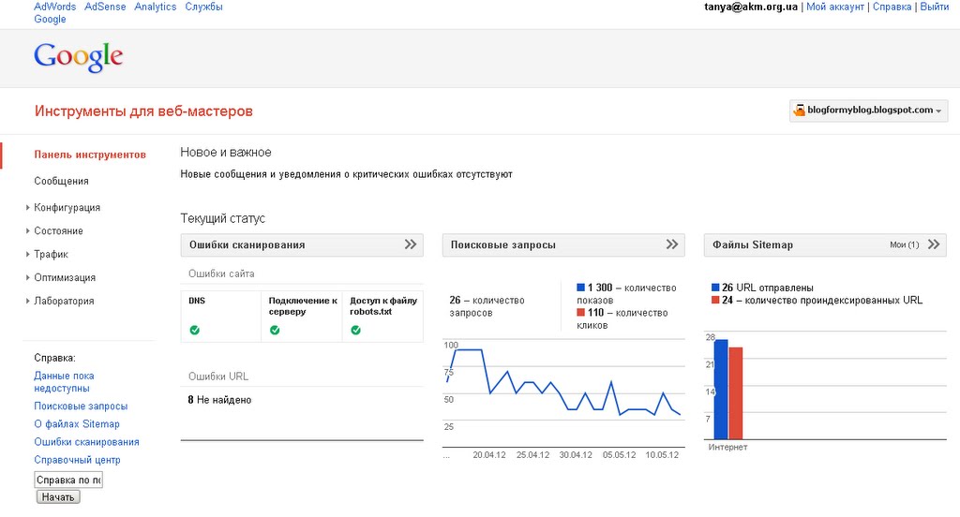Viewport: 960px width, 517px height.
Task: Click account email tanya@akm.org.ua
Action: [751, 7]
